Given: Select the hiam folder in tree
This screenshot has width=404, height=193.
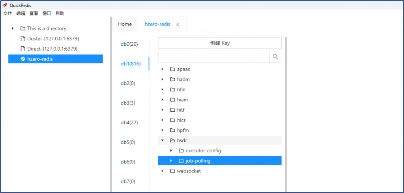Looking at the screenshot, I should [182, 100].
